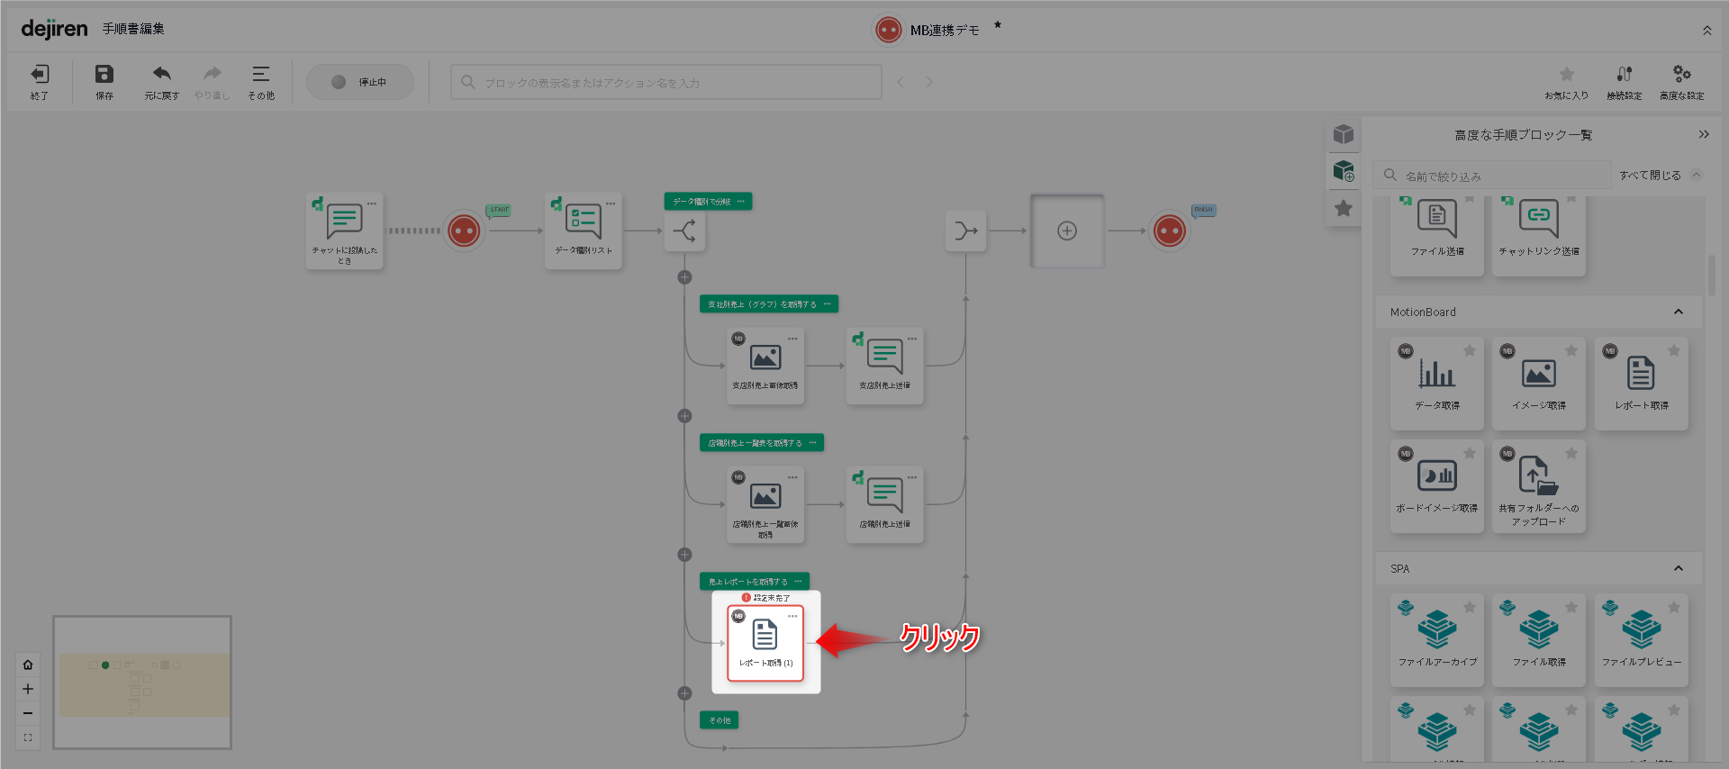Pick the イメージ取得 palette block
Viewport: 1729px width, 769px height.
coord(1539,384)
